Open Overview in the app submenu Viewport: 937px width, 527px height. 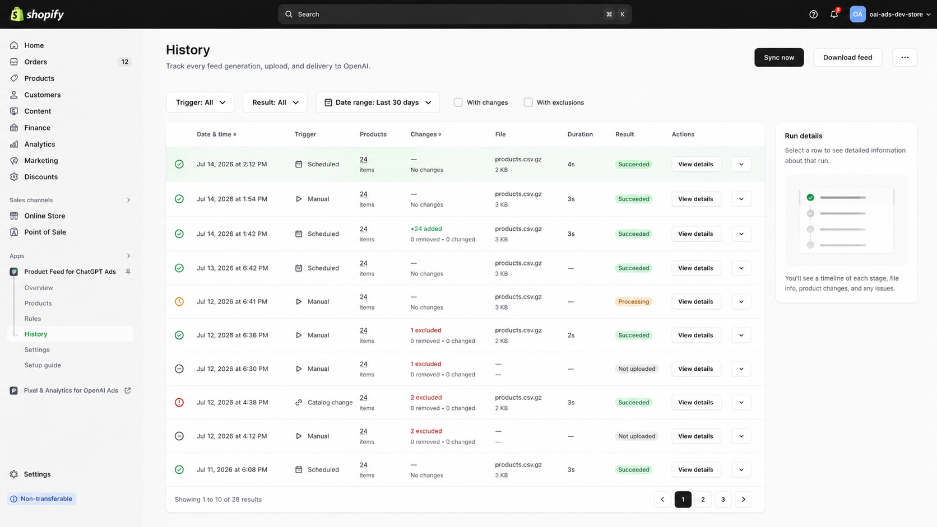point(39,288)
